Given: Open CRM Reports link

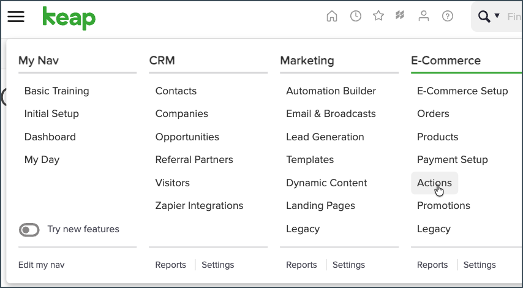Looking at the screenshot, I should [x=170, y=265].
